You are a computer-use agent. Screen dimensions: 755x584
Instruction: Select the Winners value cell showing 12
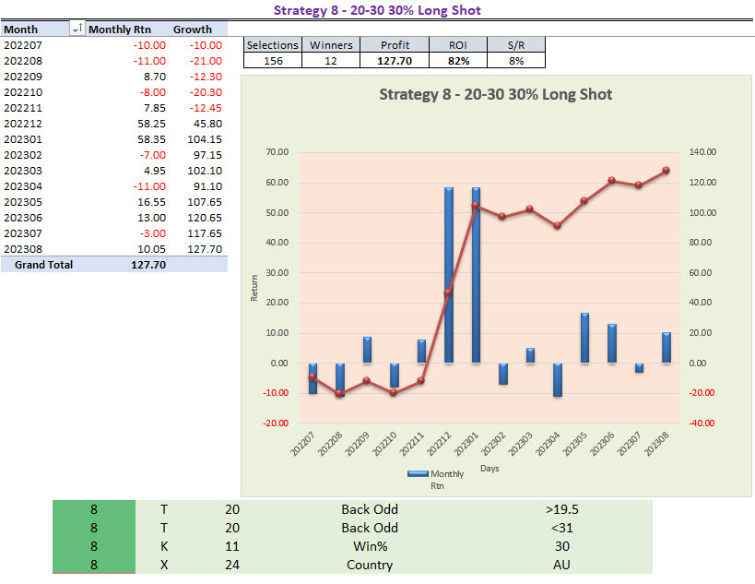coord(330,61)
